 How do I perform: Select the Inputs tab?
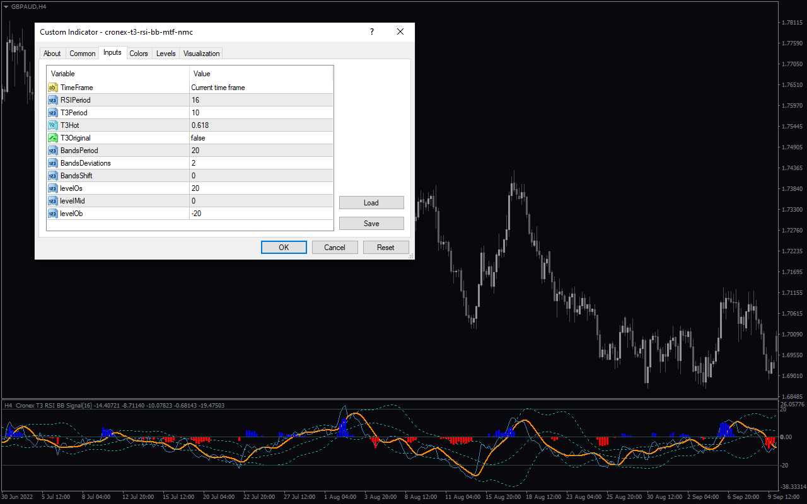point(112,53)
